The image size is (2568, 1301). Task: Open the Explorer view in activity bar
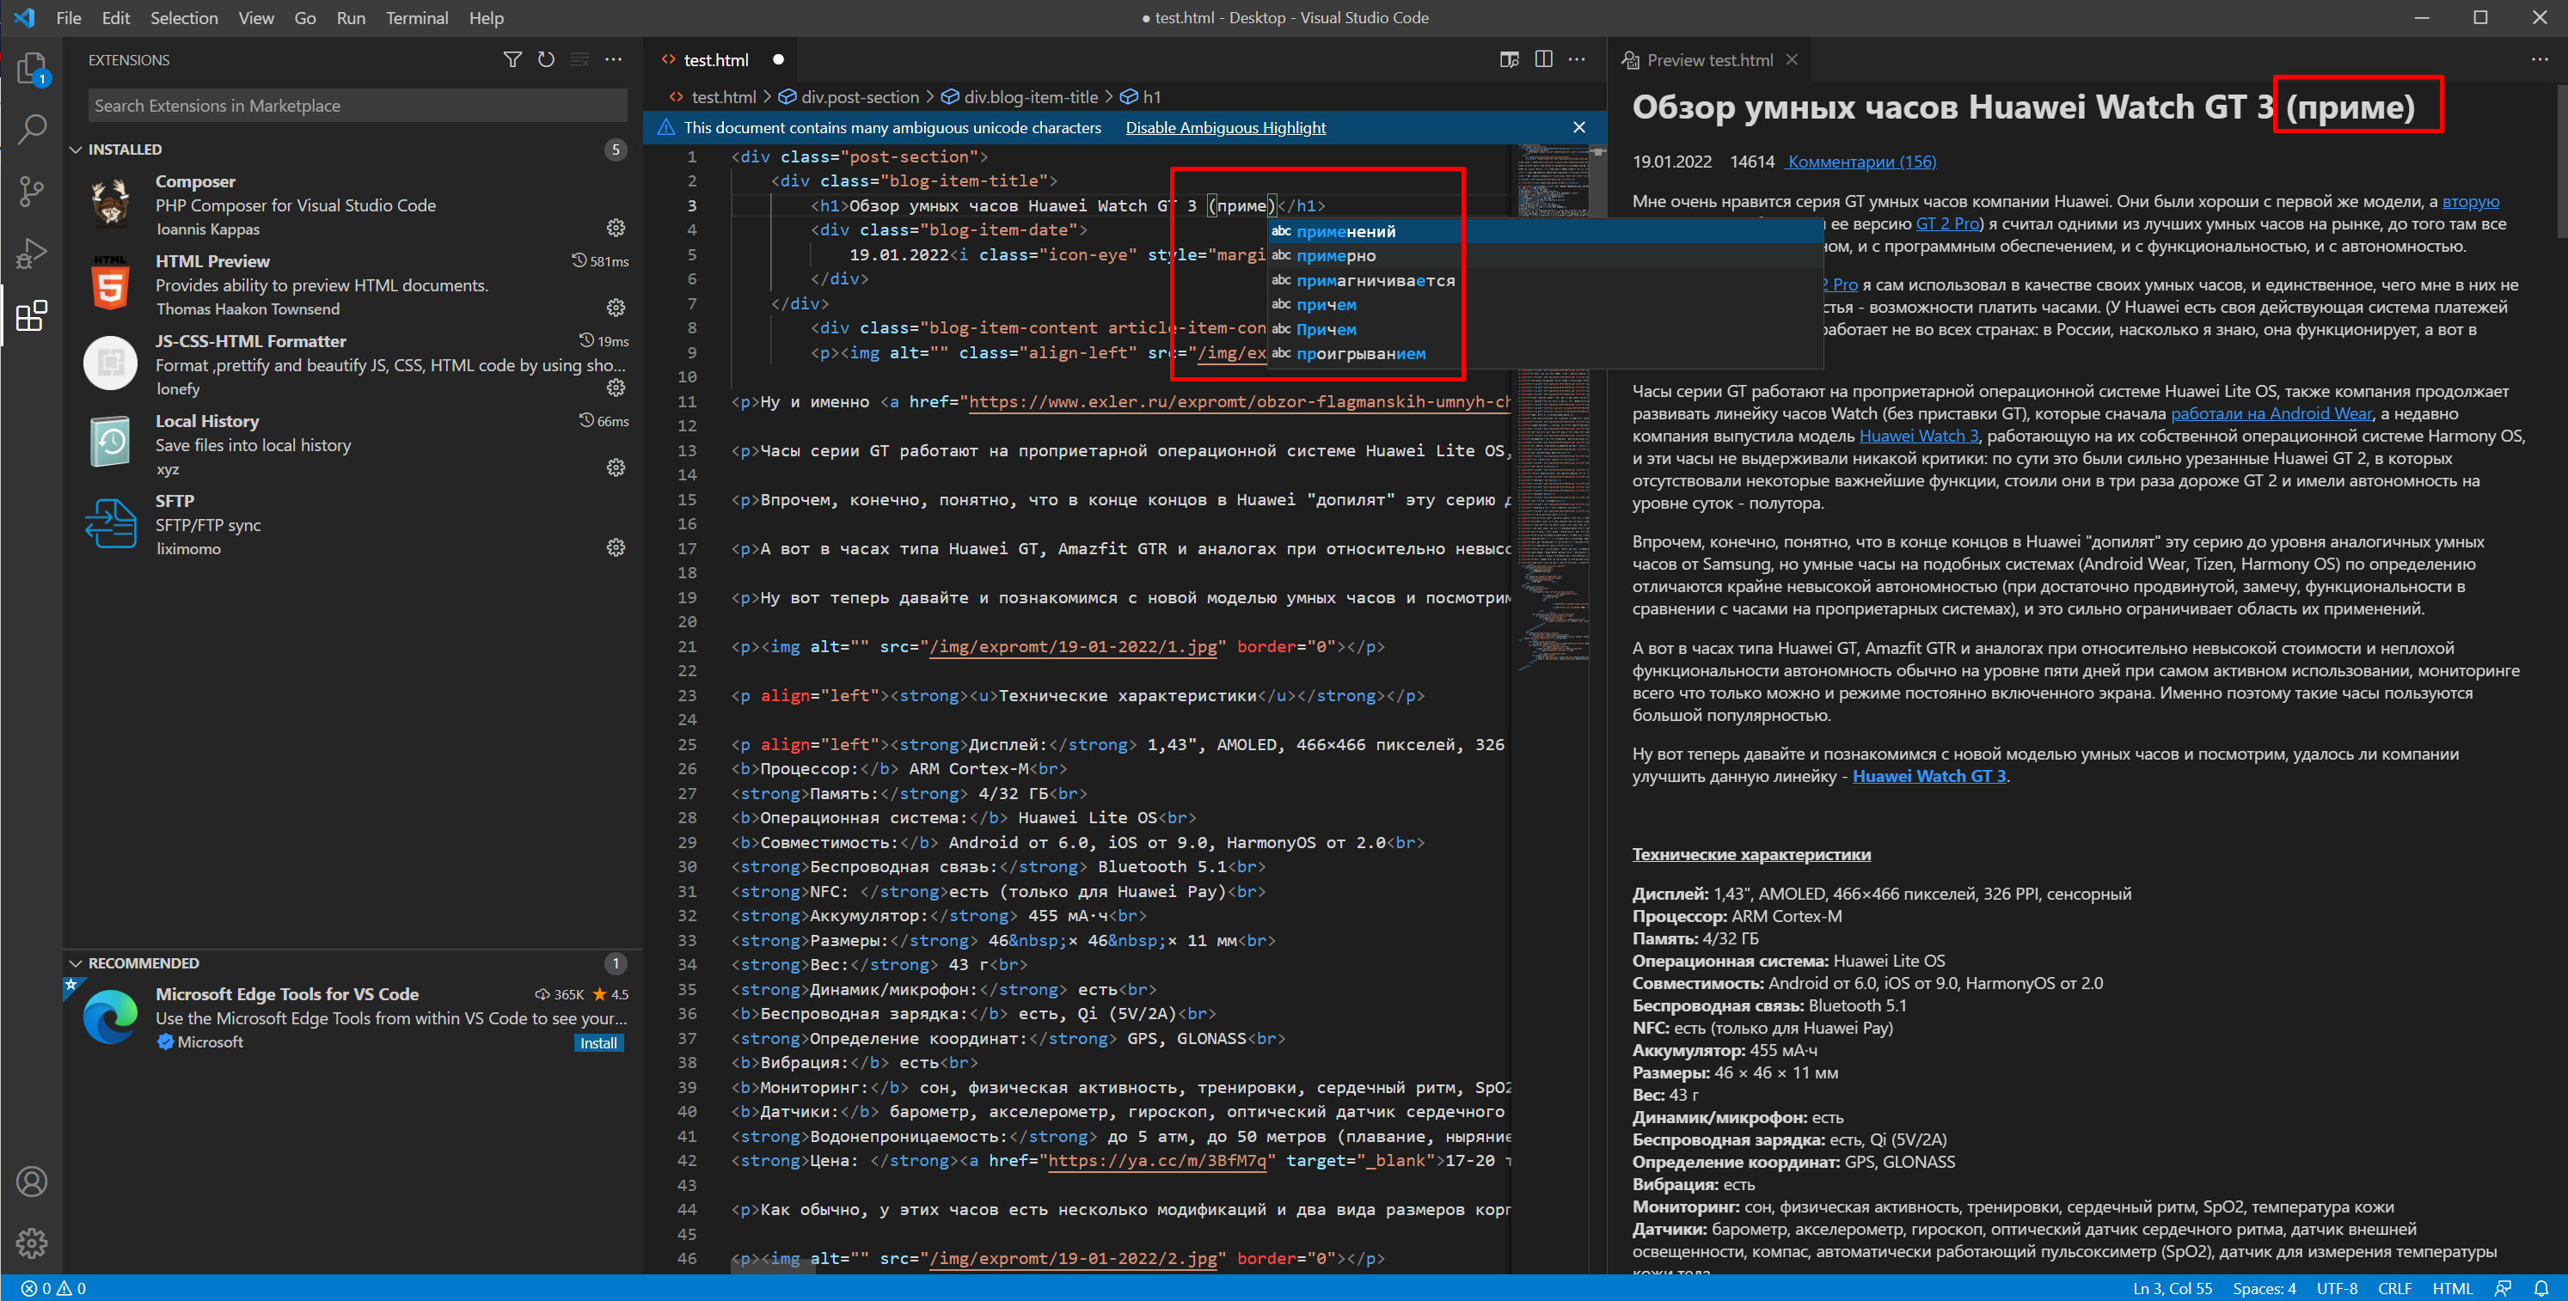point(31,68)
